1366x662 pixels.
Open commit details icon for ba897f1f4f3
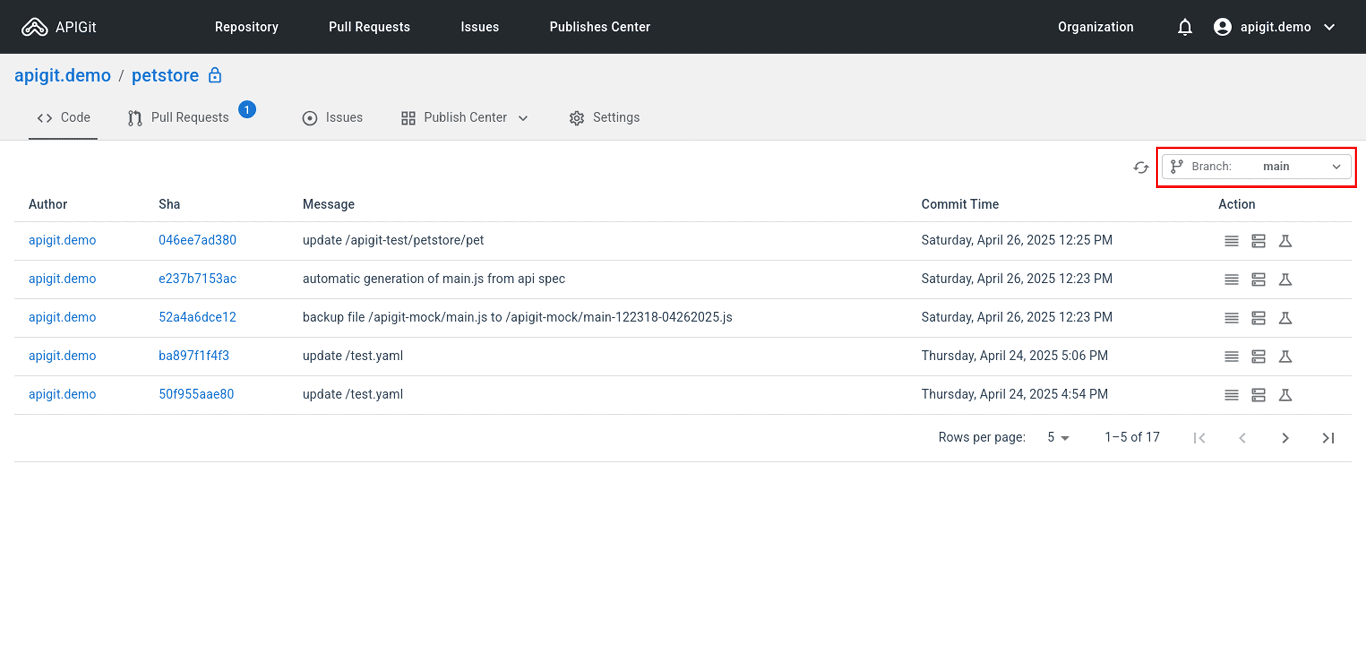[x=1231, y=356]
